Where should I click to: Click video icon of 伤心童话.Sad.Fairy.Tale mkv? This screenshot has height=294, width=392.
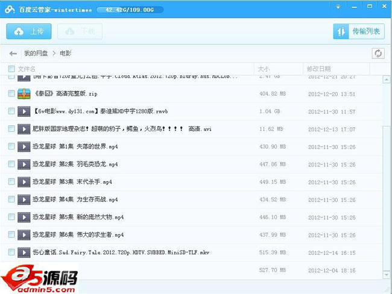click(x=24, y=252)
